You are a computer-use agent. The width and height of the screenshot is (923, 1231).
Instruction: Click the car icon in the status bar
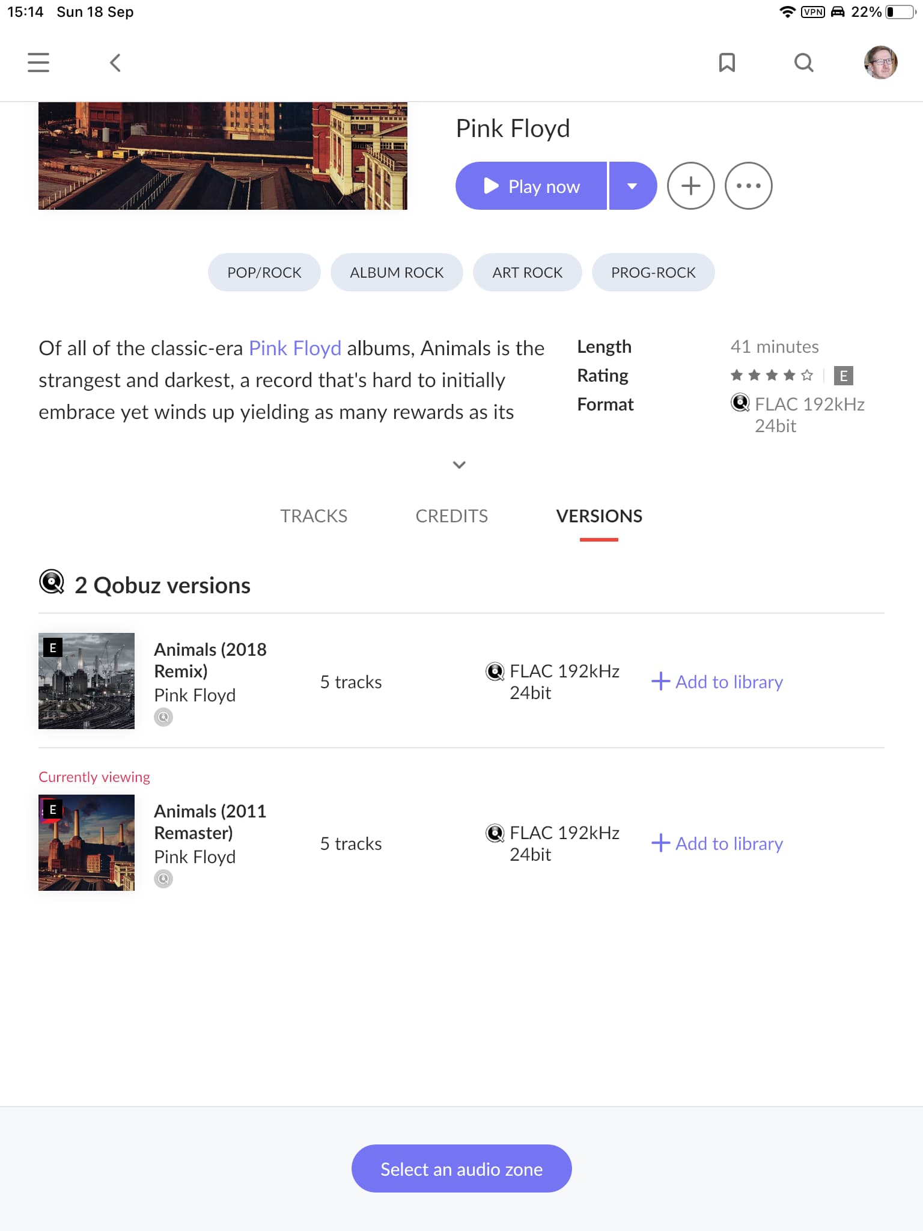click(x=838, y=12)
